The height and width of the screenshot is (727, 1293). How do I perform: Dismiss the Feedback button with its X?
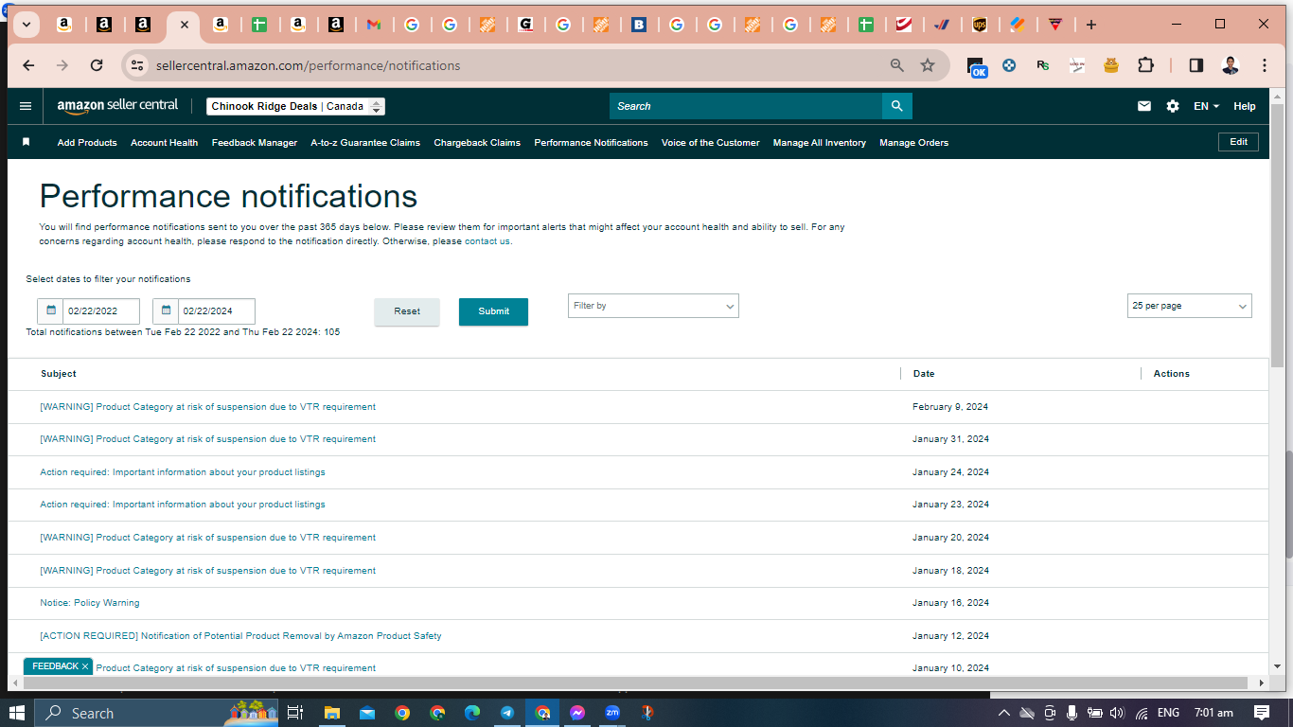[85, 666]
